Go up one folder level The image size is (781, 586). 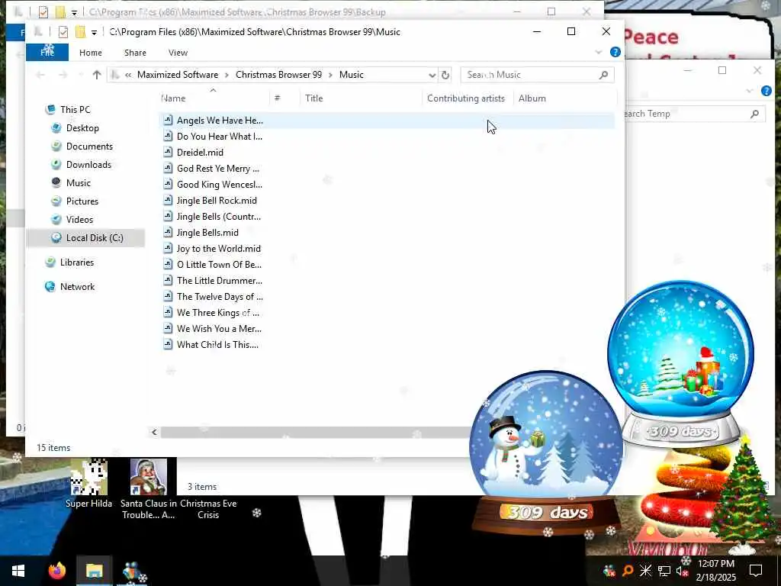point(97,75)
